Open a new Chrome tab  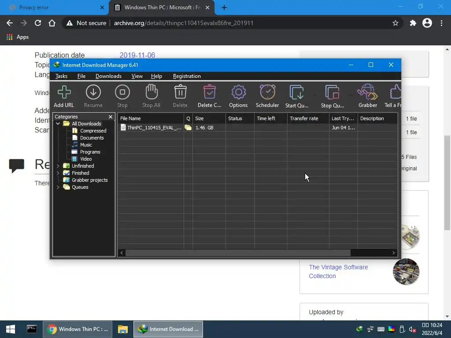click(224, 8)
